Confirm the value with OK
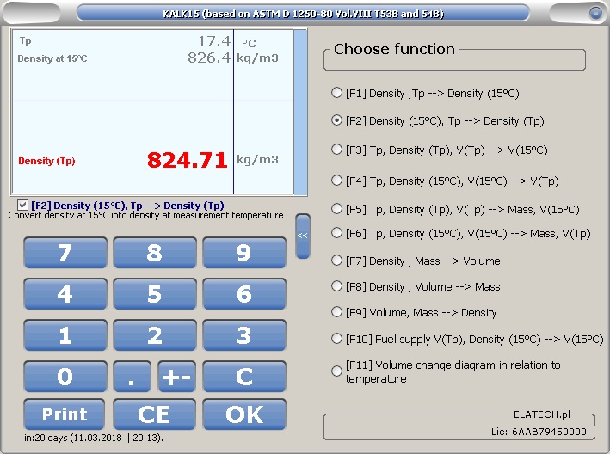The height and width of the screenshot is (454, 610). coord(244,414)
